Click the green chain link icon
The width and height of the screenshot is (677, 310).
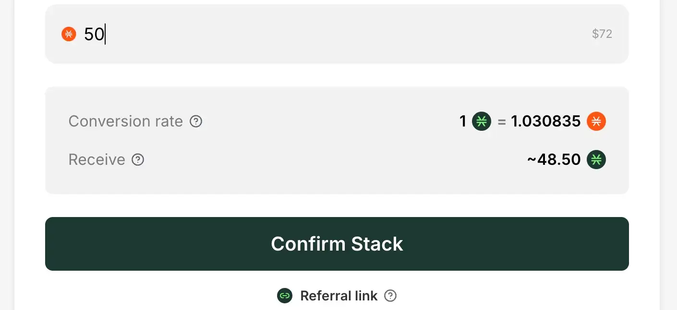coord(285,296)
